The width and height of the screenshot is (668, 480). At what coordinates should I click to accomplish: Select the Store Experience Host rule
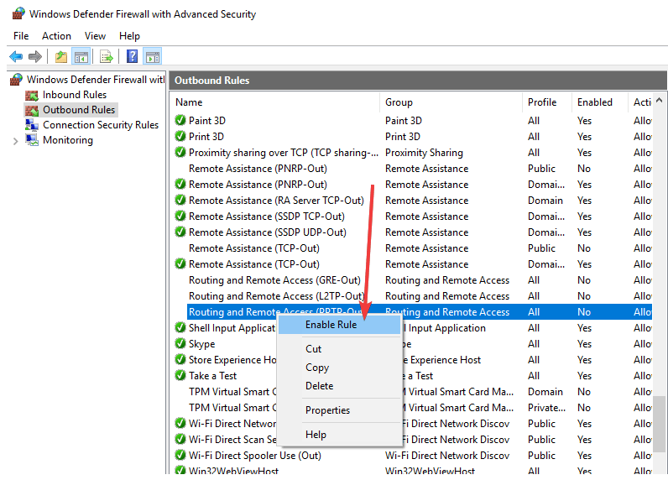pyautogui.click(x=412, y=359)
